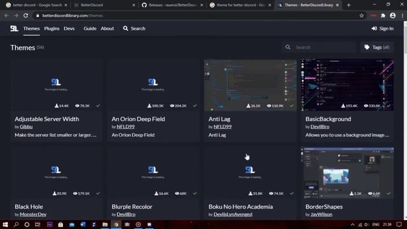Open the BorderShapes preview thumbnail
Image resolution: width=407 pixels, height=229 pixels.
coord(347,173)
